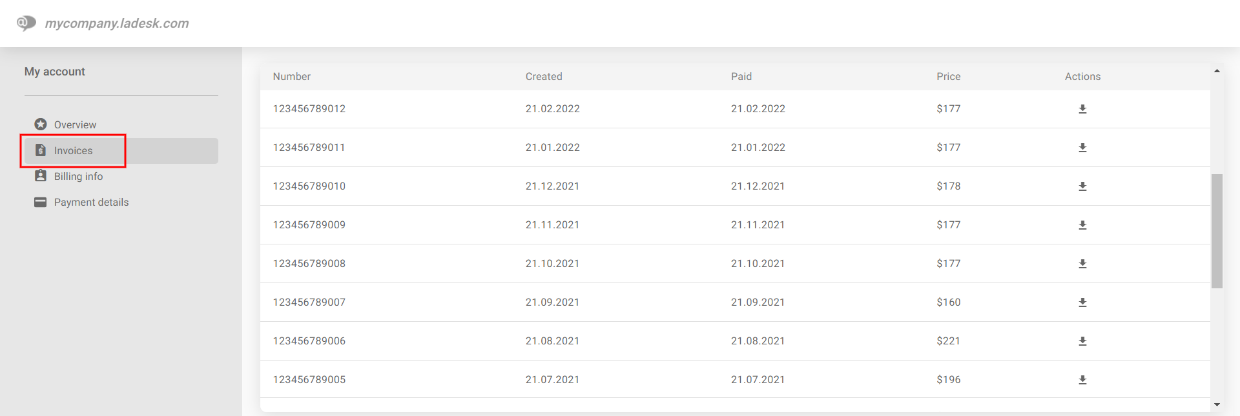The width and height of the screenshot is (1240, 416).
Task: Select Invoices in the sidebar
Action: pos(73,150)
